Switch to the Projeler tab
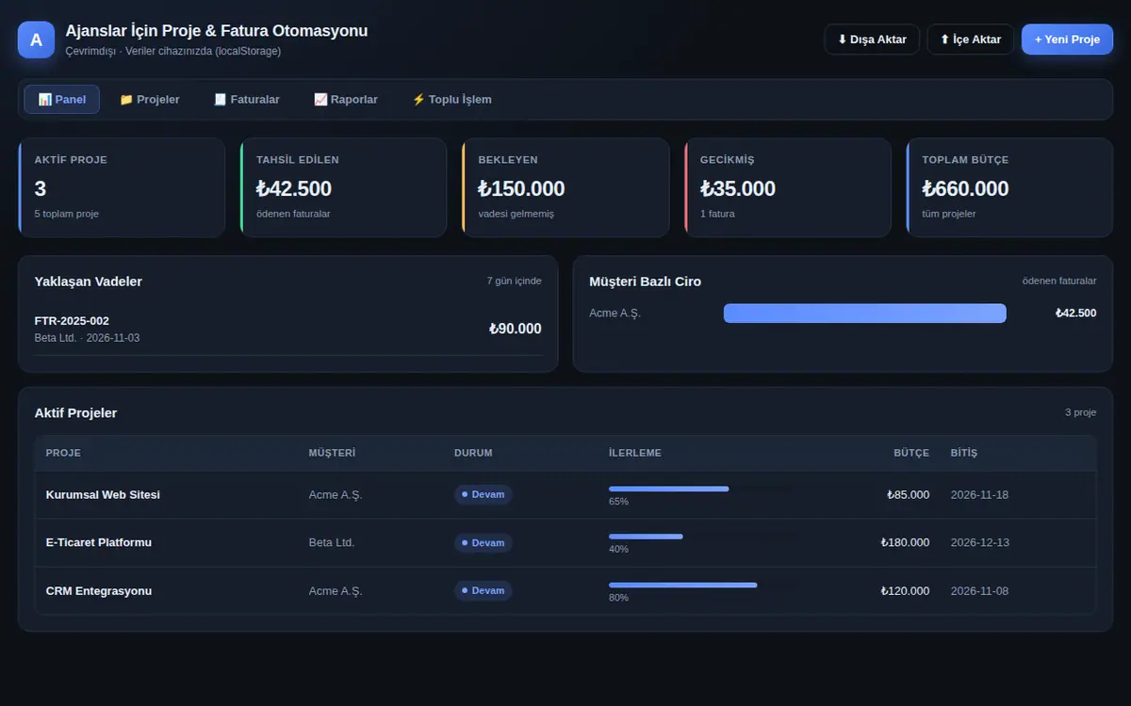The width and height of the screenshot is (1131, 706). click(149, 99)
